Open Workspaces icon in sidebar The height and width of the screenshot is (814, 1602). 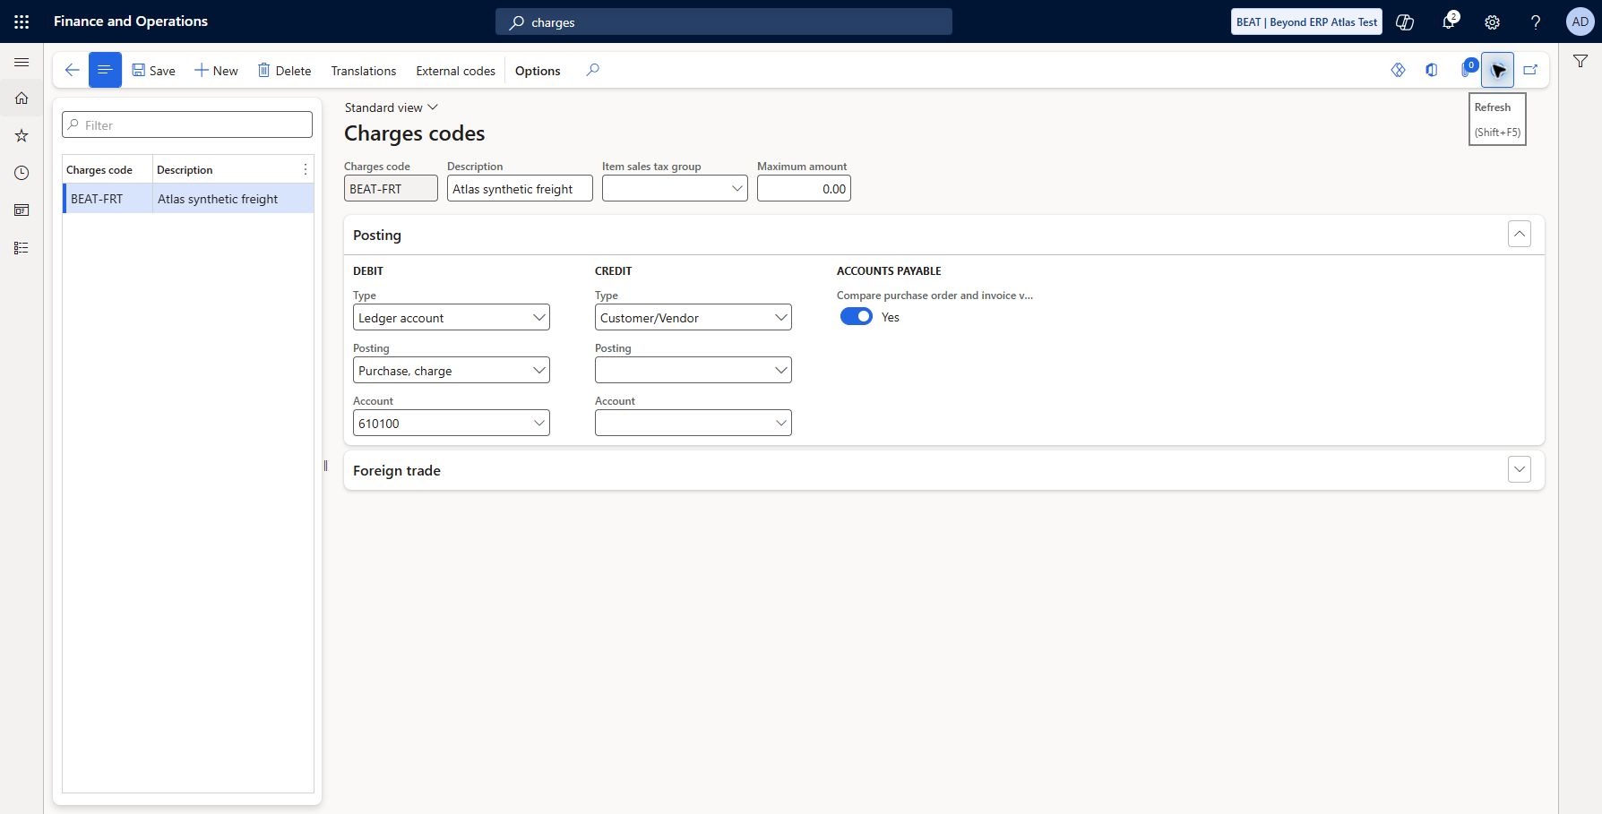[22, 210]
